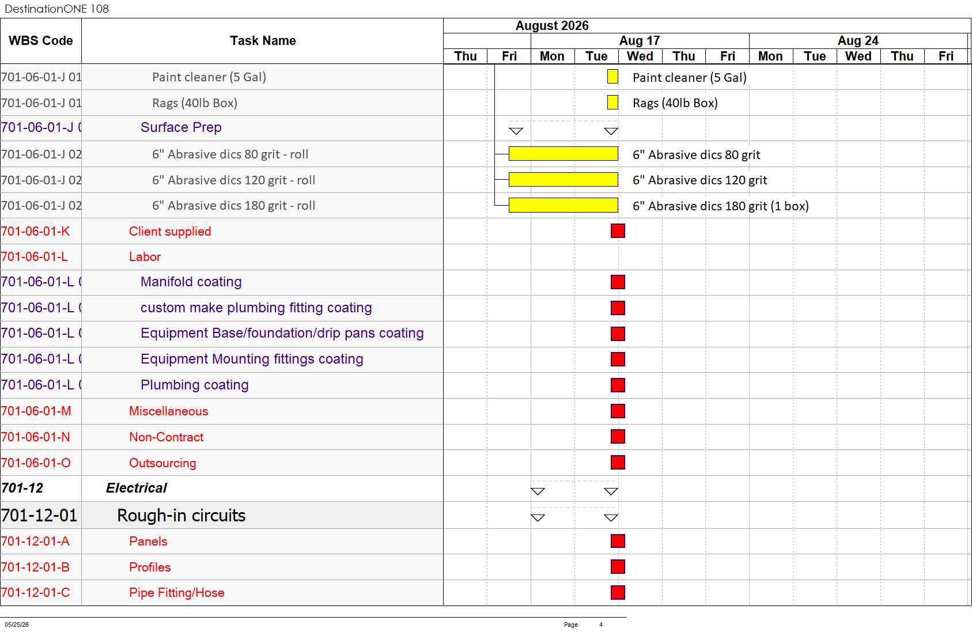Click the 05/25/26 footer date
This screenshot has width=972, height=632.
pos(17,625)
